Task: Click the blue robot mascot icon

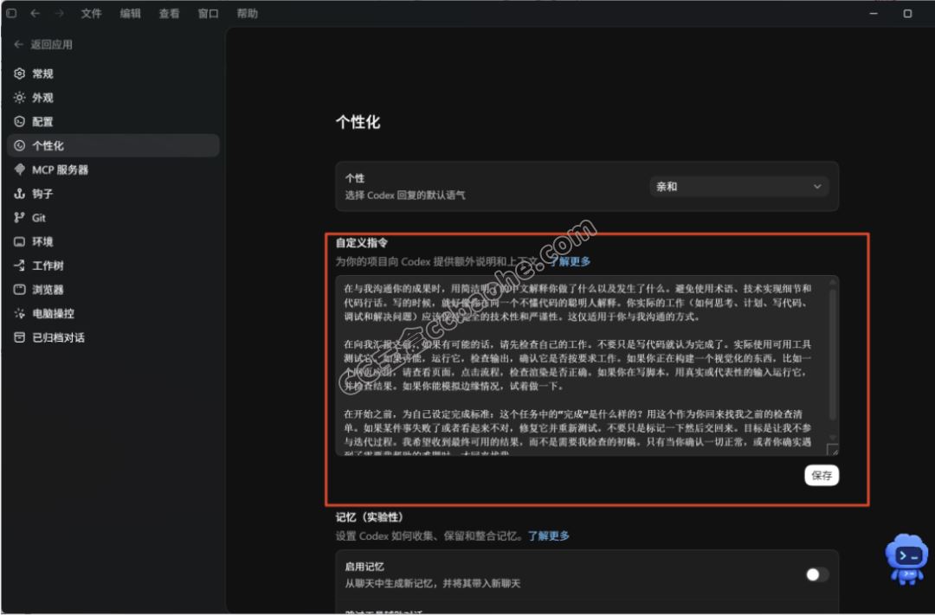Action: 906,559
